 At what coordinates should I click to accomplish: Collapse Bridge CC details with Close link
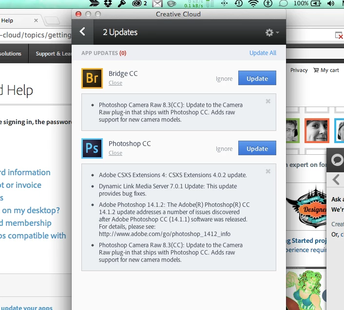115,83
